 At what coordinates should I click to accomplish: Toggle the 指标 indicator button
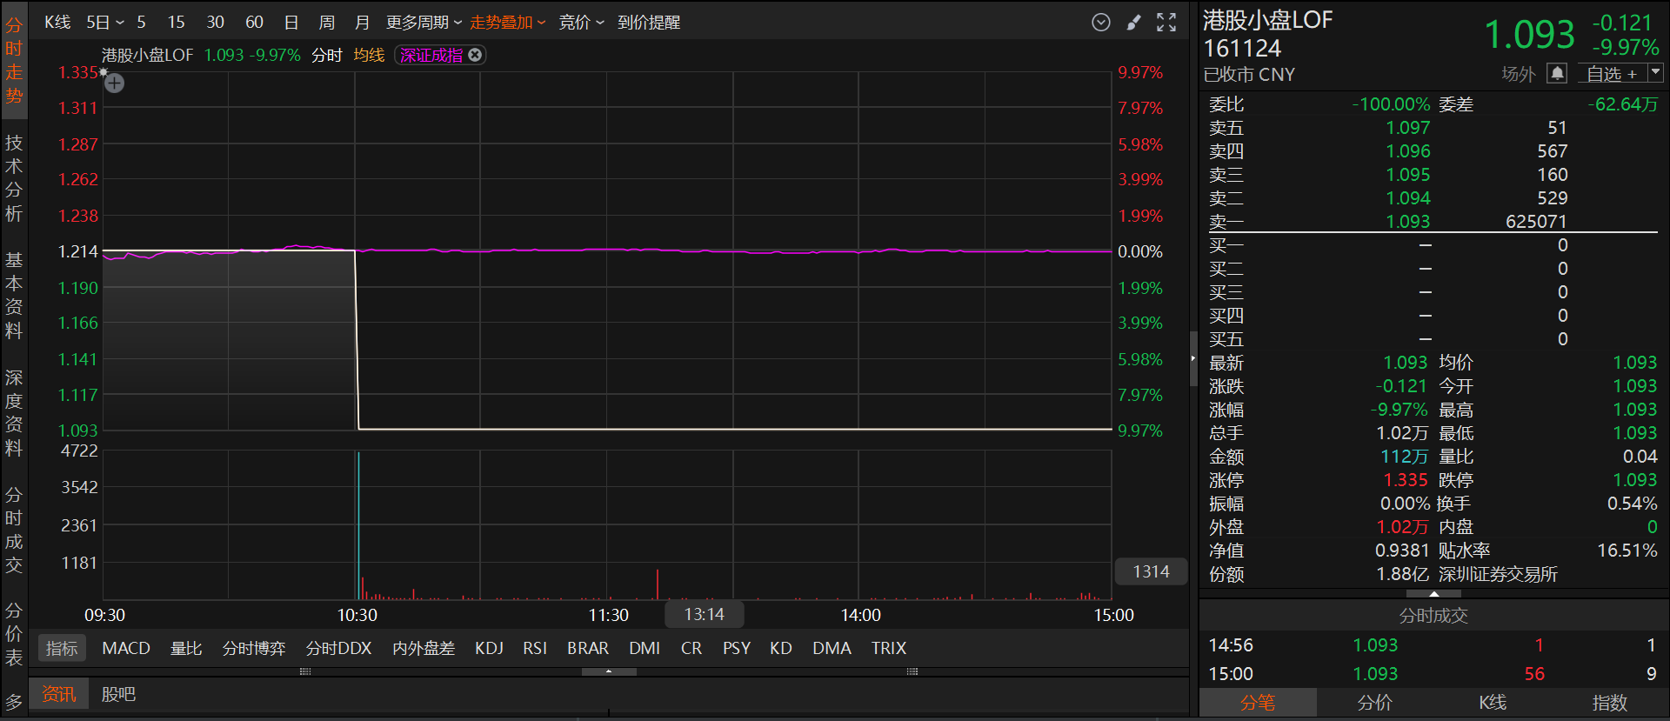pos(62,648)
